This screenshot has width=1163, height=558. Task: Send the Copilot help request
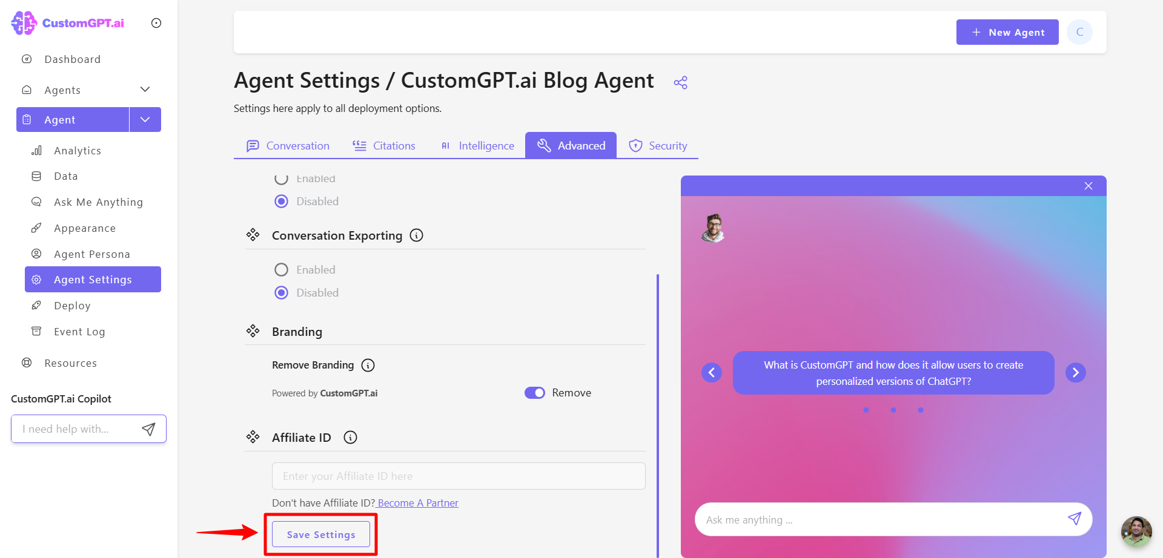148,429
